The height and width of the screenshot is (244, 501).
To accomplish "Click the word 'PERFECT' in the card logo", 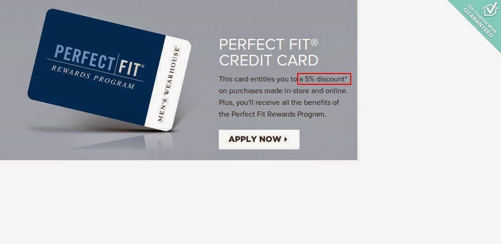I will point(84,58).
